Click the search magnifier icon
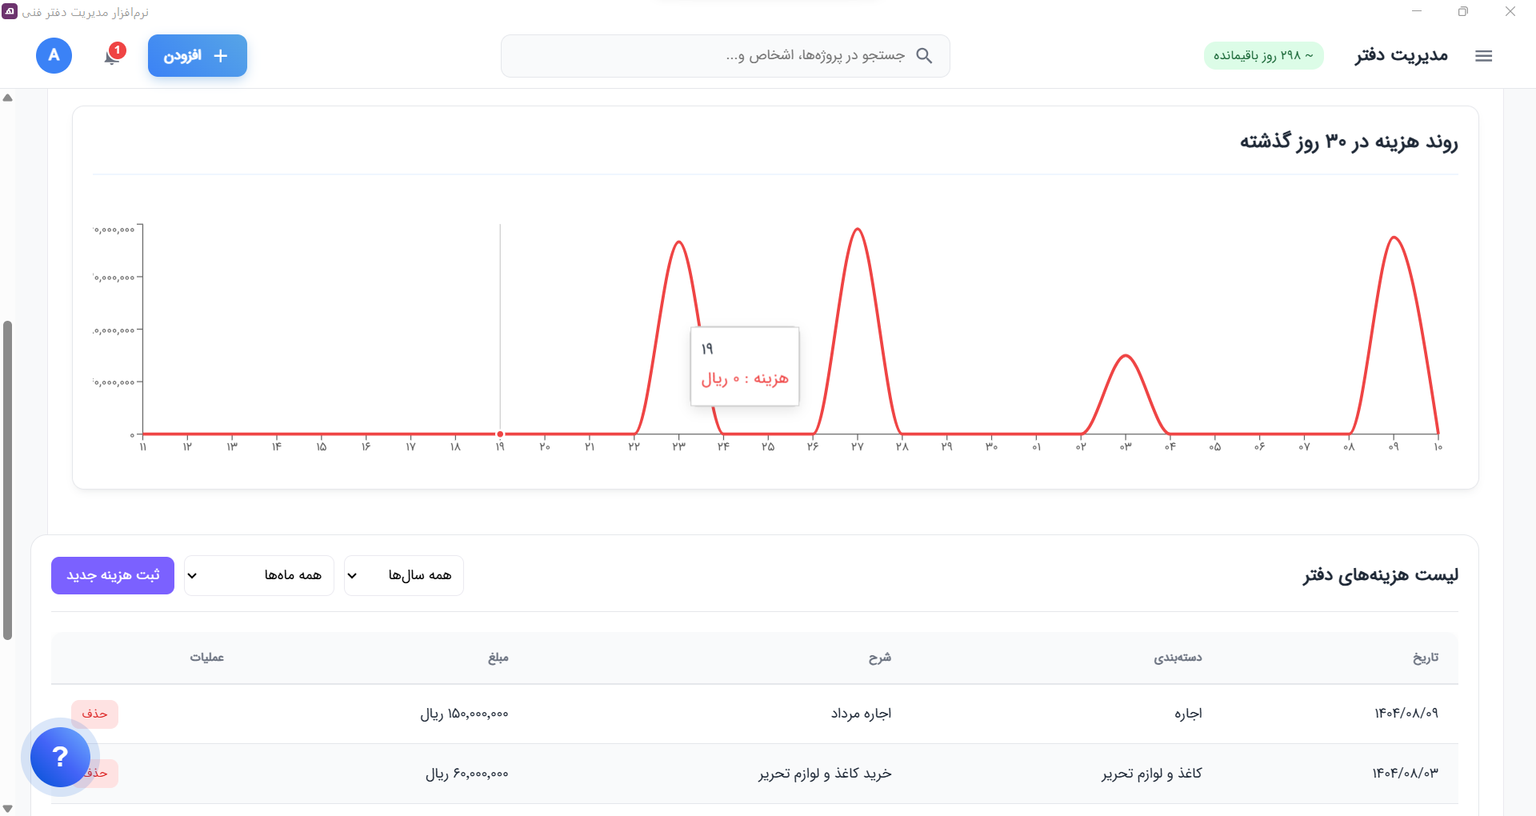The height and width of the screenshot is (816, 1536). tap(926, 55)
